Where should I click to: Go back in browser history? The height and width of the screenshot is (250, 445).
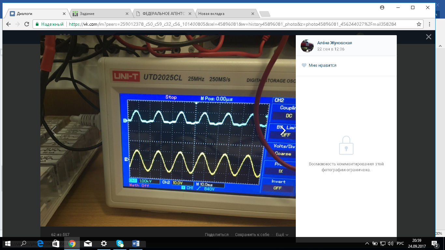coord(8,24)
